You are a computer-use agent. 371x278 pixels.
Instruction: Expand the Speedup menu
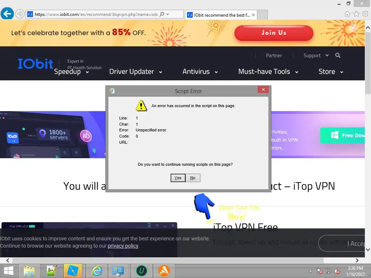pyautogui.click(x=71, y=72)
